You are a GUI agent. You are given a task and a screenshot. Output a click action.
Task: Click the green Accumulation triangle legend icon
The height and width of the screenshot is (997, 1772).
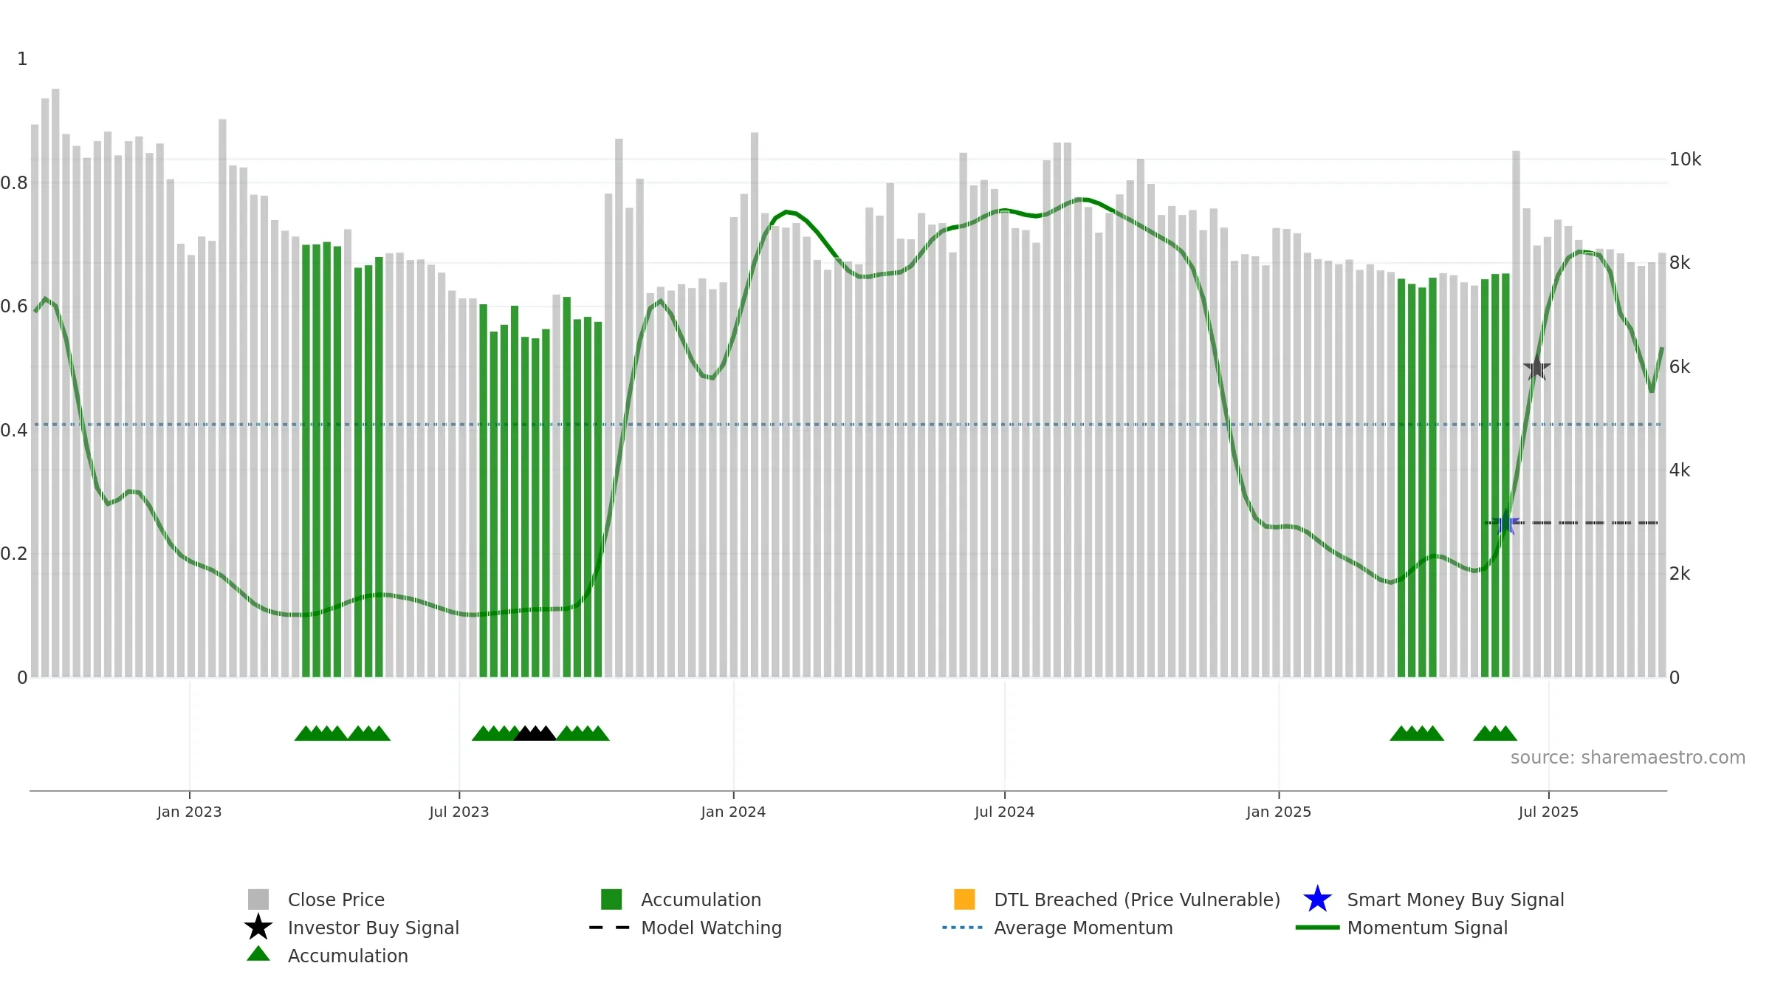[x=258, y=954]
